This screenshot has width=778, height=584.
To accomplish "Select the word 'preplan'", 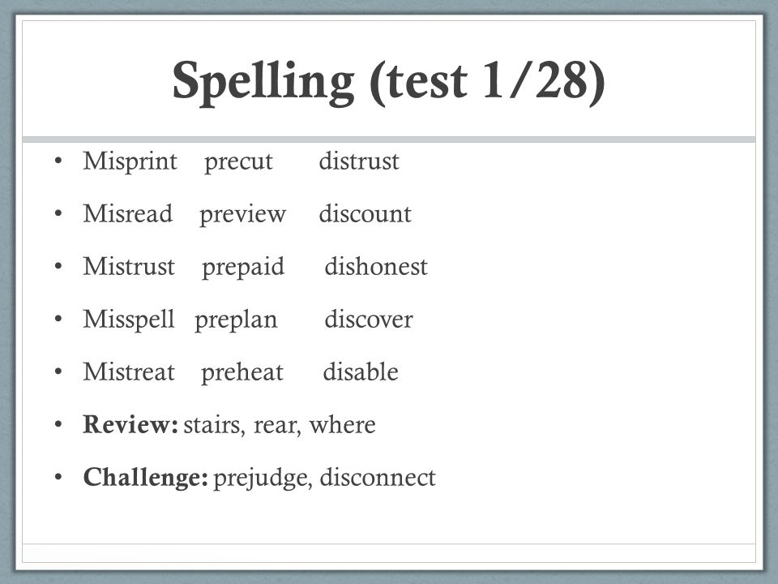I will pos(236,320).
